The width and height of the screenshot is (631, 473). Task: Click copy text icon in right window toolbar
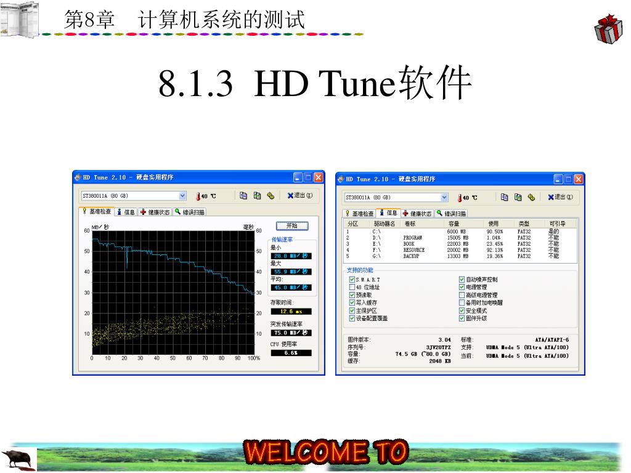[504, 197]
